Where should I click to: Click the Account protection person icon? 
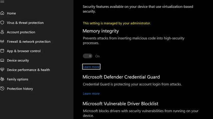2,32
